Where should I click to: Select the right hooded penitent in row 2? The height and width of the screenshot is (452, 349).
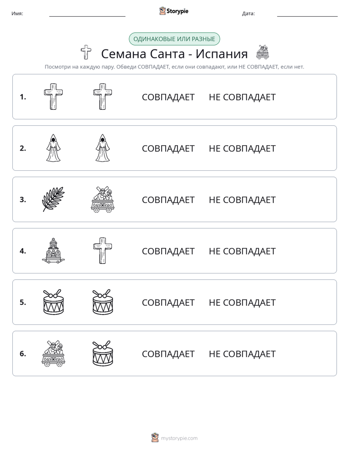pyautogui.click(x=103, y=148)
